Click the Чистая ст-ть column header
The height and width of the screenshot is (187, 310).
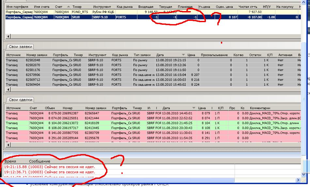[x=252, y=7]
